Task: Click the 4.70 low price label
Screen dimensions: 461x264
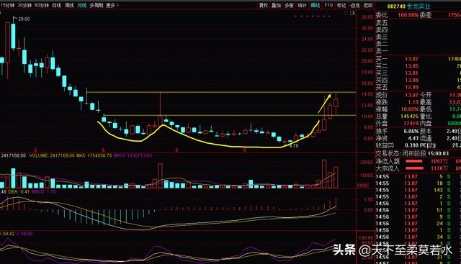Action: point(294,145)
